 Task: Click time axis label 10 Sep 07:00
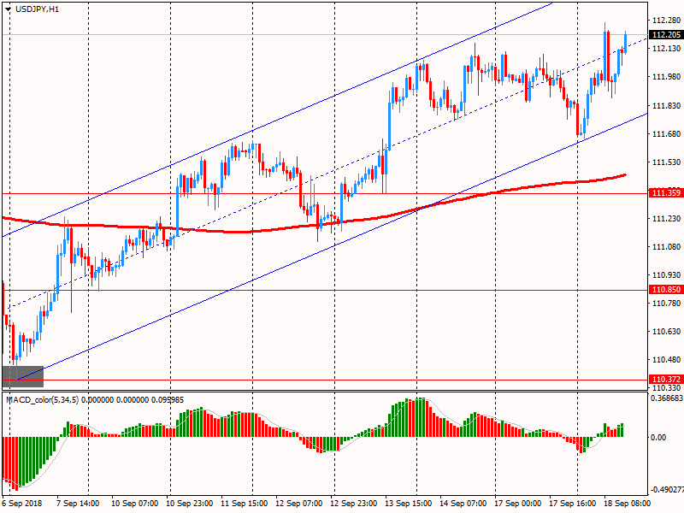pos(135,503)
